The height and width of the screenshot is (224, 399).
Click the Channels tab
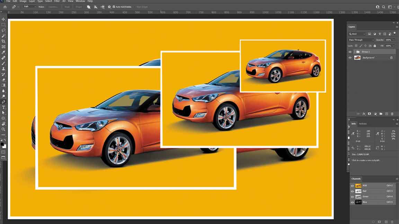[x=356, y=179]
